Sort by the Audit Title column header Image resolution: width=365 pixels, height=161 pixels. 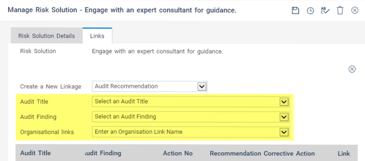pyautogui.click(x=35, y=153)
